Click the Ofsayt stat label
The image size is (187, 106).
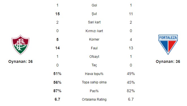(94, 57)
